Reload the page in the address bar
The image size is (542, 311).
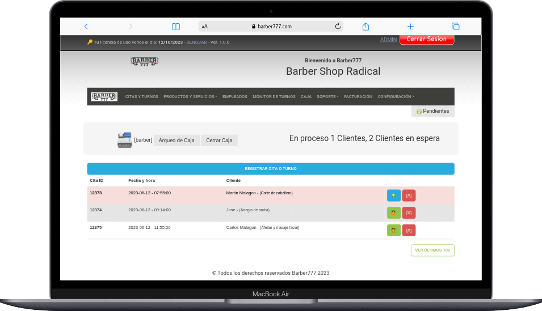tap(338, 27)
